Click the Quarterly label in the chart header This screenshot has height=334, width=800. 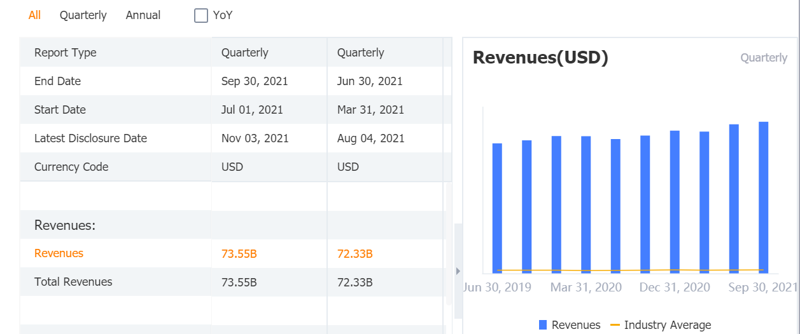point(764,58)
